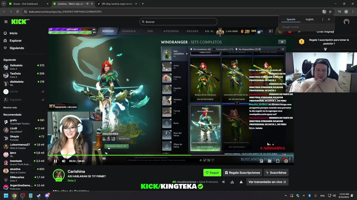Click the Seguir button
This screenshot has height=200, width=357.
point(212,172)
